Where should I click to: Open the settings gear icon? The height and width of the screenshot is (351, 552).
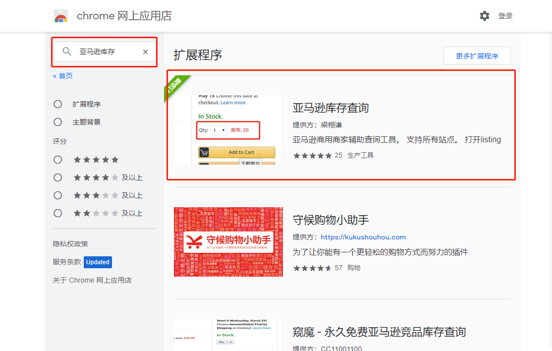pos(484,16)
